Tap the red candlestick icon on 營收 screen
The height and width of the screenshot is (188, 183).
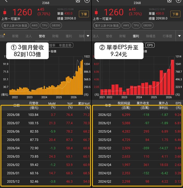(5, 12)
